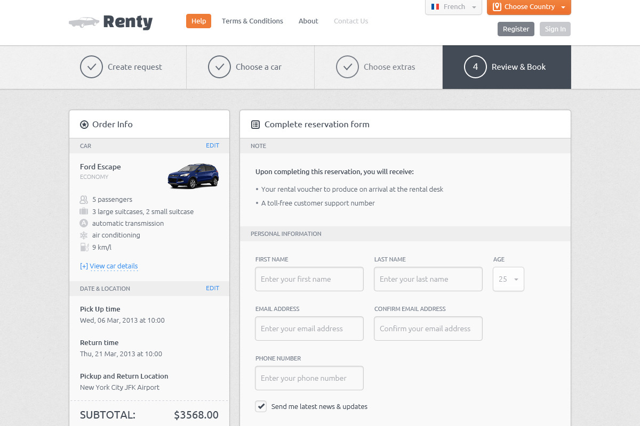Edit the Car section
The height and width of the screenshot is (426, 640).
point(212,145)
